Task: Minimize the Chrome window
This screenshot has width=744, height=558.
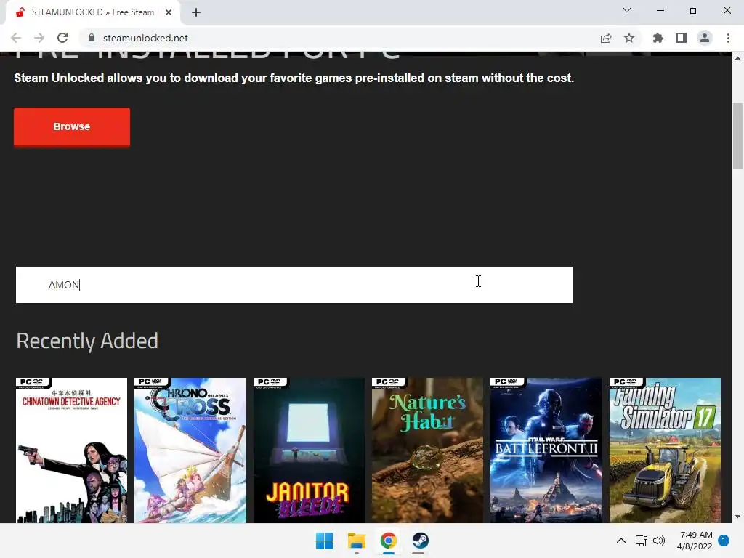Action: point(660,10)
